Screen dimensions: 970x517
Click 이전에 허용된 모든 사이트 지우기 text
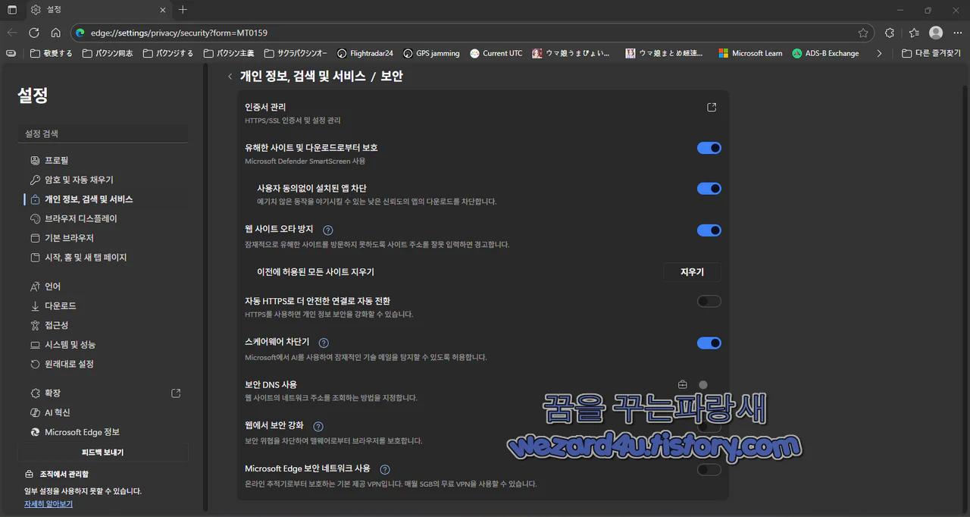click(x=315, y=272)
